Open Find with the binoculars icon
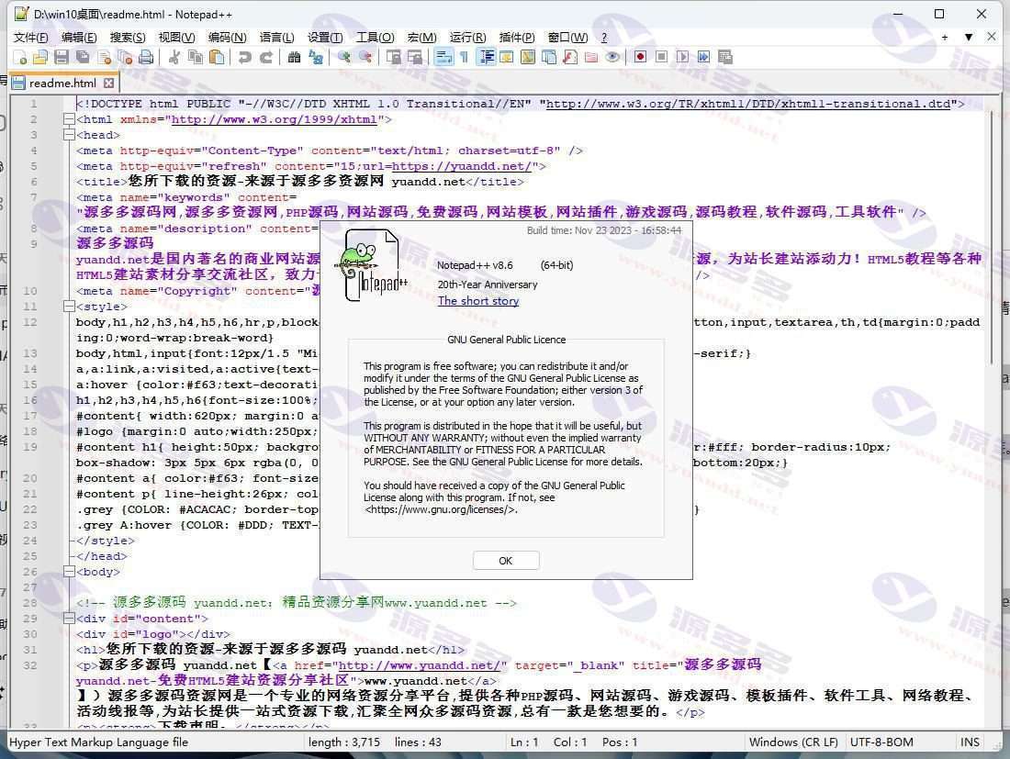The height and width of the screenshot is (759, 1010). (x=294, y=57)
